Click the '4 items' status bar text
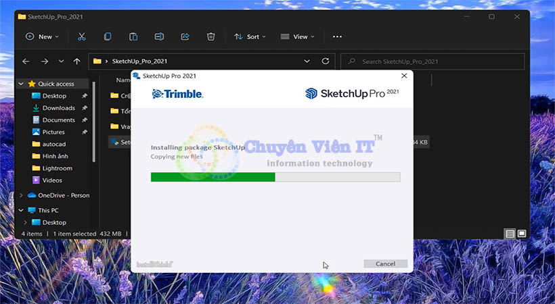The image size is (555, 304). 32,234
